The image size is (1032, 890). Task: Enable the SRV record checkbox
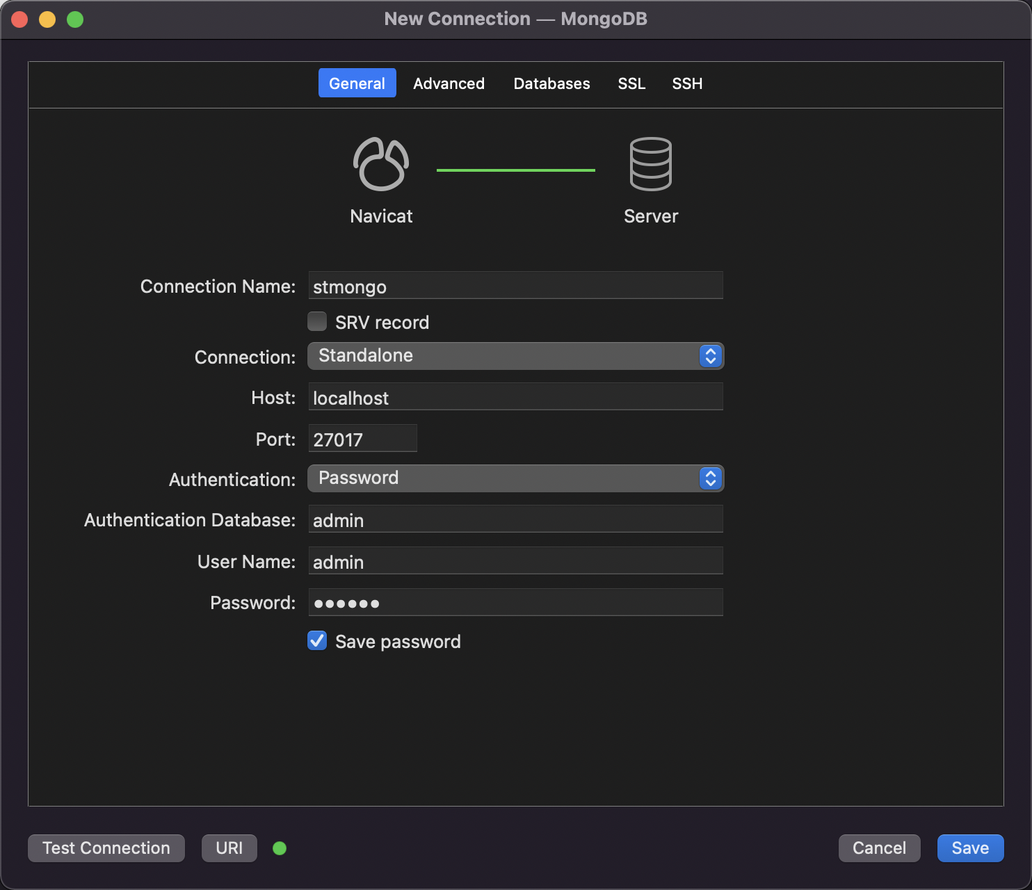pos(317,321)
